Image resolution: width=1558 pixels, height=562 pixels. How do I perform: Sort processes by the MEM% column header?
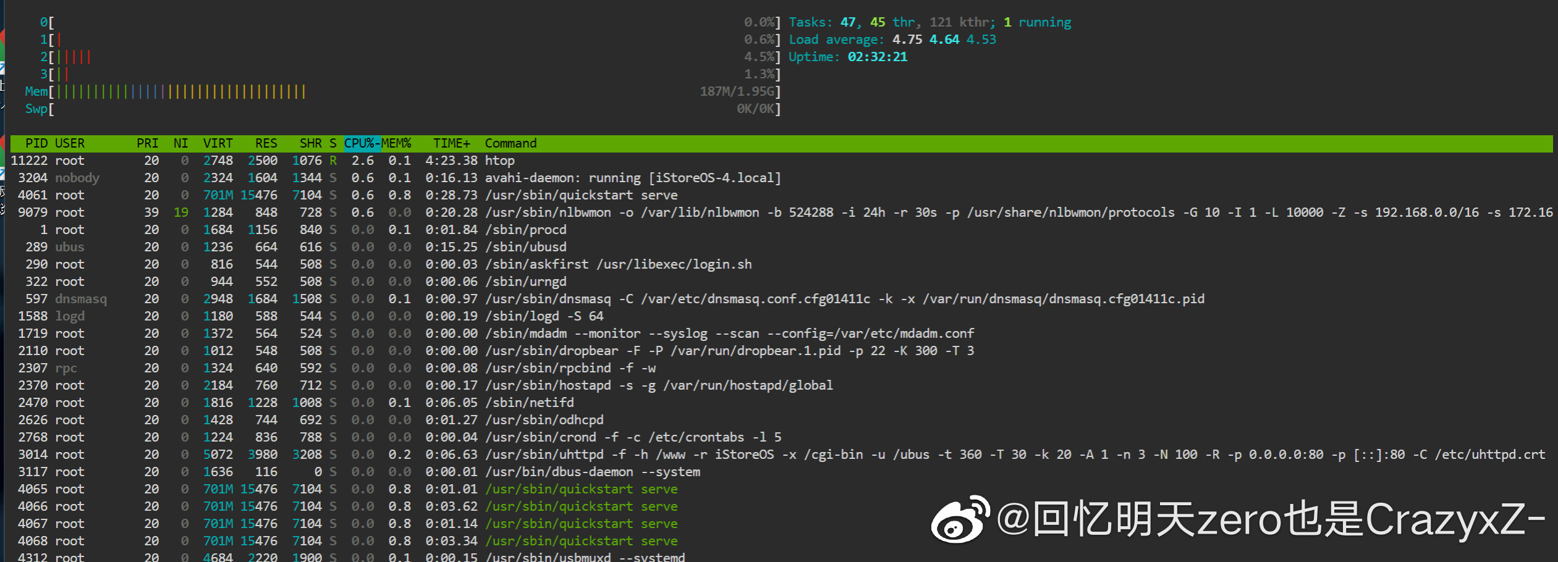click(x=396, y=143)
